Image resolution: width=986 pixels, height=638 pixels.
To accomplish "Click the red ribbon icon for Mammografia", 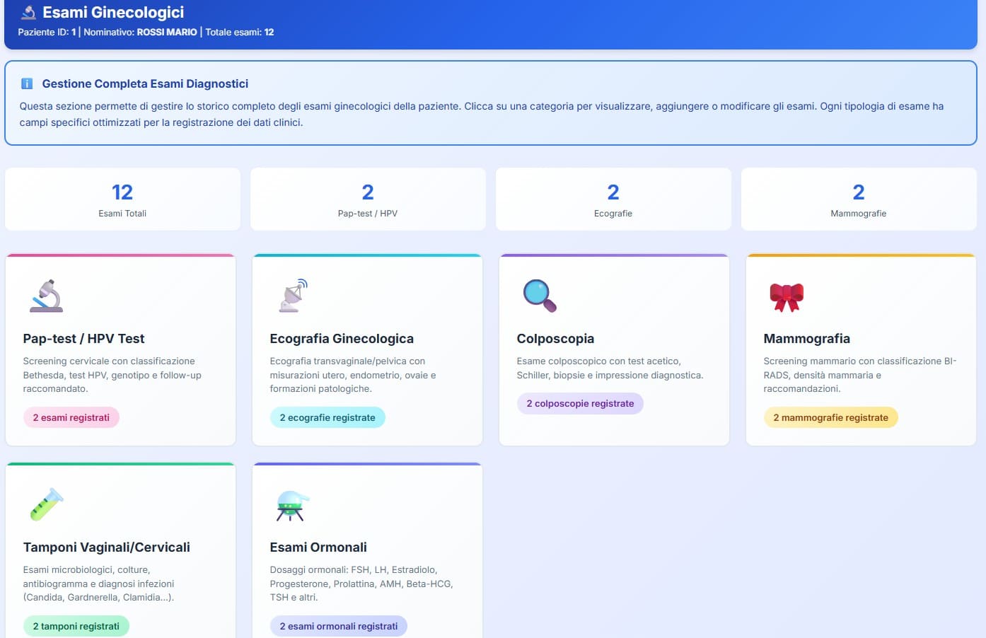I will tap(787, 296).
